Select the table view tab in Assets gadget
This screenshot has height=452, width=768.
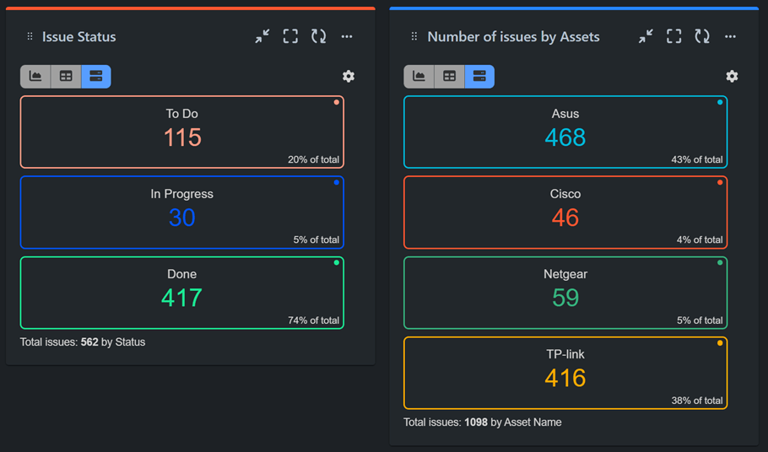449,77
